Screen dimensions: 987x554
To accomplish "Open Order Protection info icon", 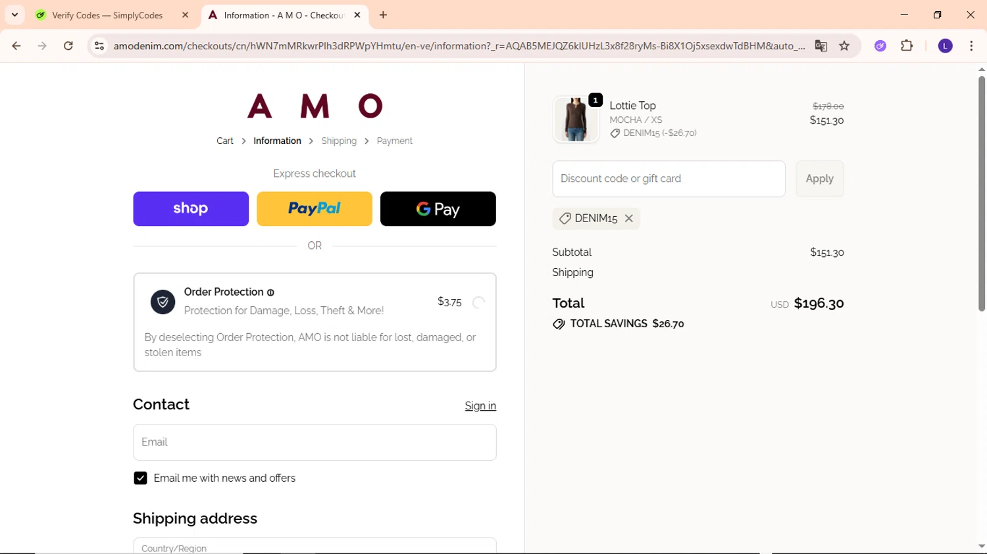I will tap(270, 292).
